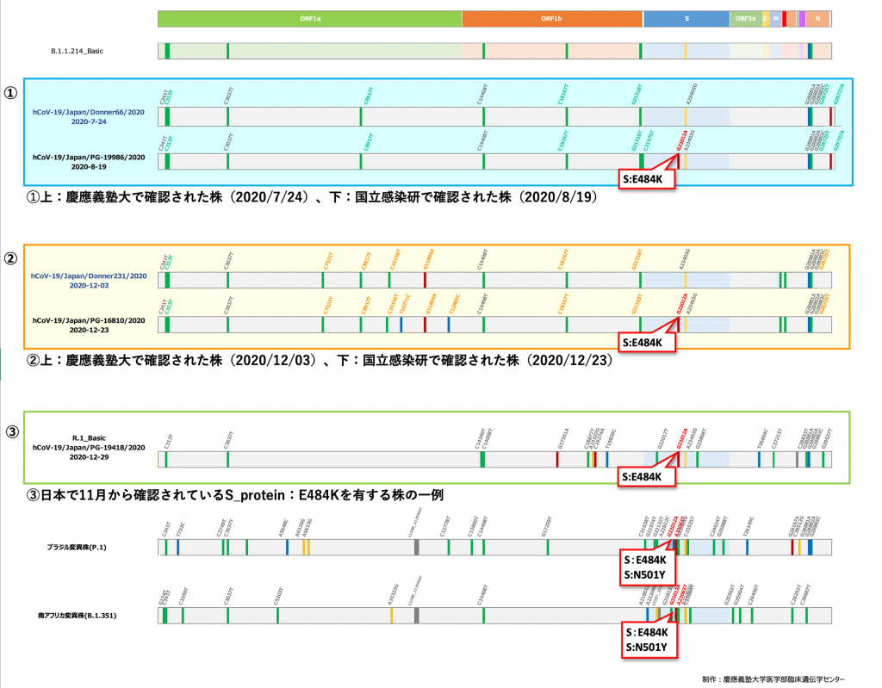This screenshot has height=688, width=882.
Task: Click the N gene segment
Action: [817, 18]
